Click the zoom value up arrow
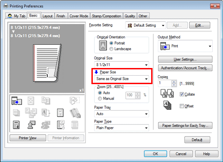This screenshot has width=223, height=162. 138,94
